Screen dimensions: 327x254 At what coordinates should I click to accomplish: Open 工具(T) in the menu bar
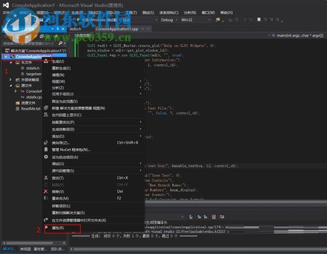point(131,13)
